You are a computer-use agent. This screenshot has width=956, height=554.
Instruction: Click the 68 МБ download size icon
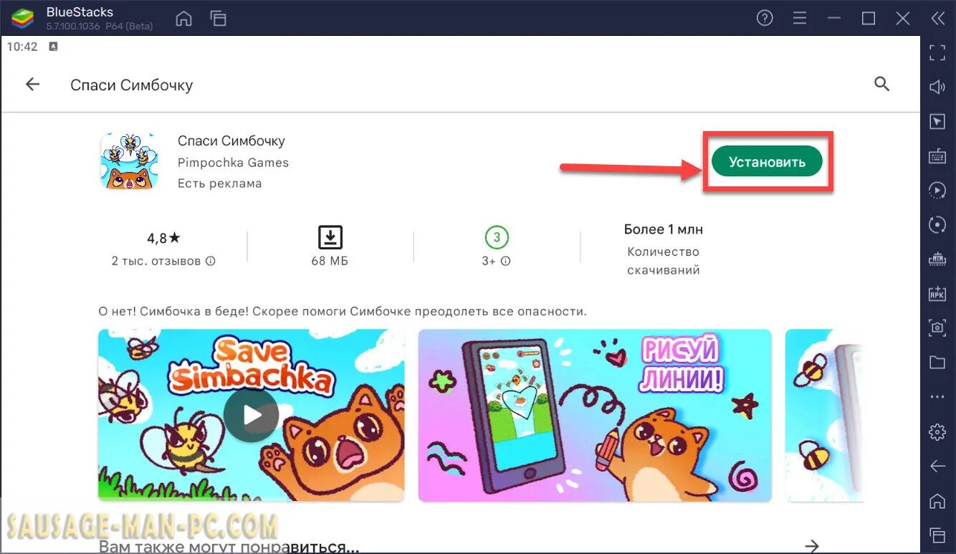pyautogui.click(x=330, y=237)
